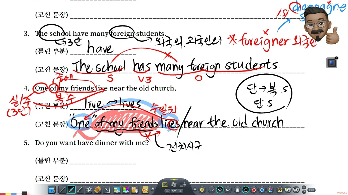This screenshot has height=195, width=348.
Task: Pick the red ink color drop
Action: pyautogui.click(x=254, y=190)
